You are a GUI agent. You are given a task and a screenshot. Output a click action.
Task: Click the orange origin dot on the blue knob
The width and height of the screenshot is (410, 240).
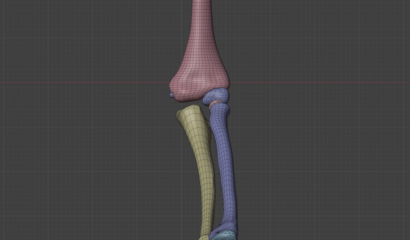click(x=217, y=99)
